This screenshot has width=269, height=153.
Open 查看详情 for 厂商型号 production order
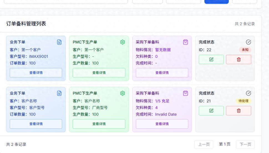99,124
